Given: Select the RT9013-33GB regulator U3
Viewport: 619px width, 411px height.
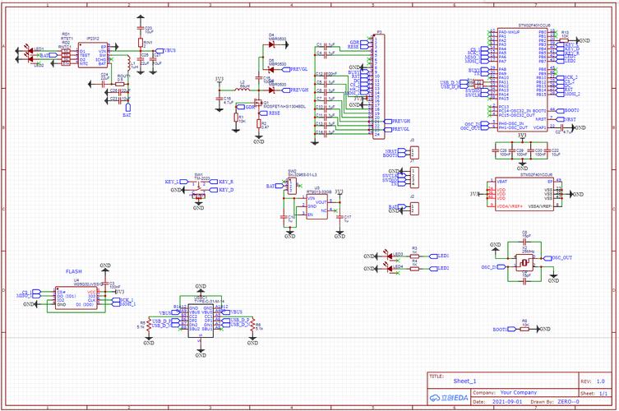Looking at the screenshot, I should tap(317, 204).
